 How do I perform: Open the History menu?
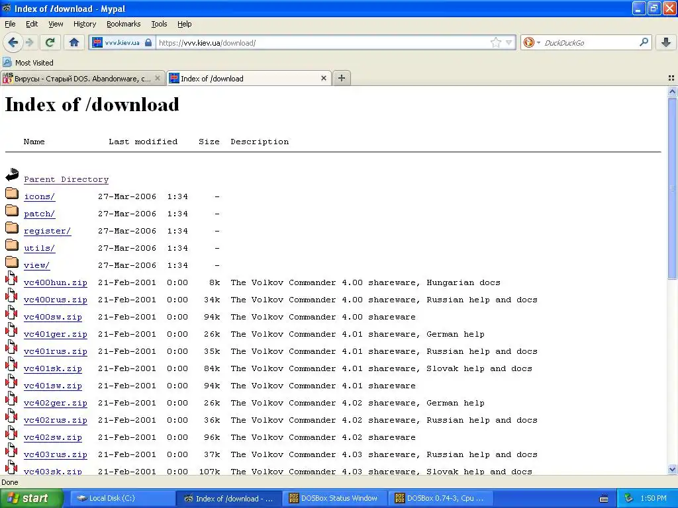point(84,24)
